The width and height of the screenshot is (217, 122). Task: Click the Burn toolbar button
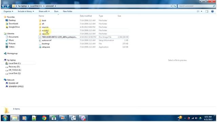56,11
